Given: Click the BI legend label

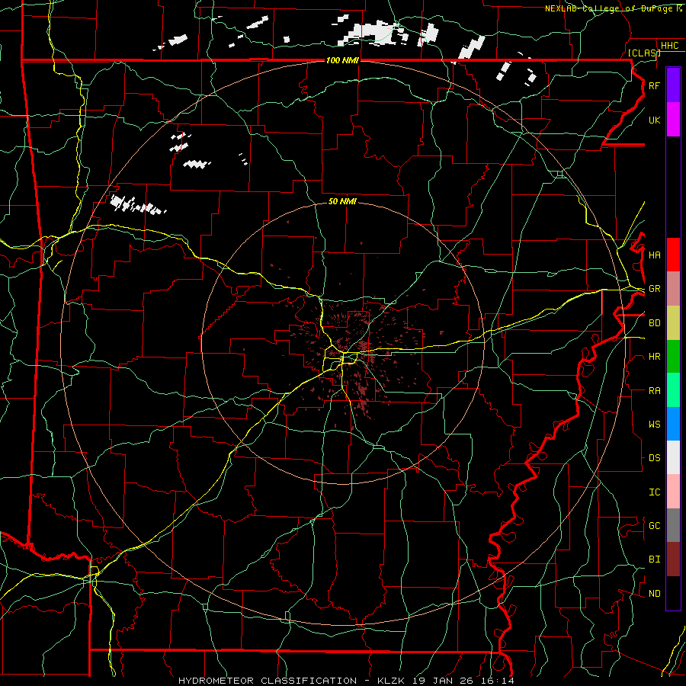Looking at the screenshot, I should pyautogui.click(x=654, y=559).
